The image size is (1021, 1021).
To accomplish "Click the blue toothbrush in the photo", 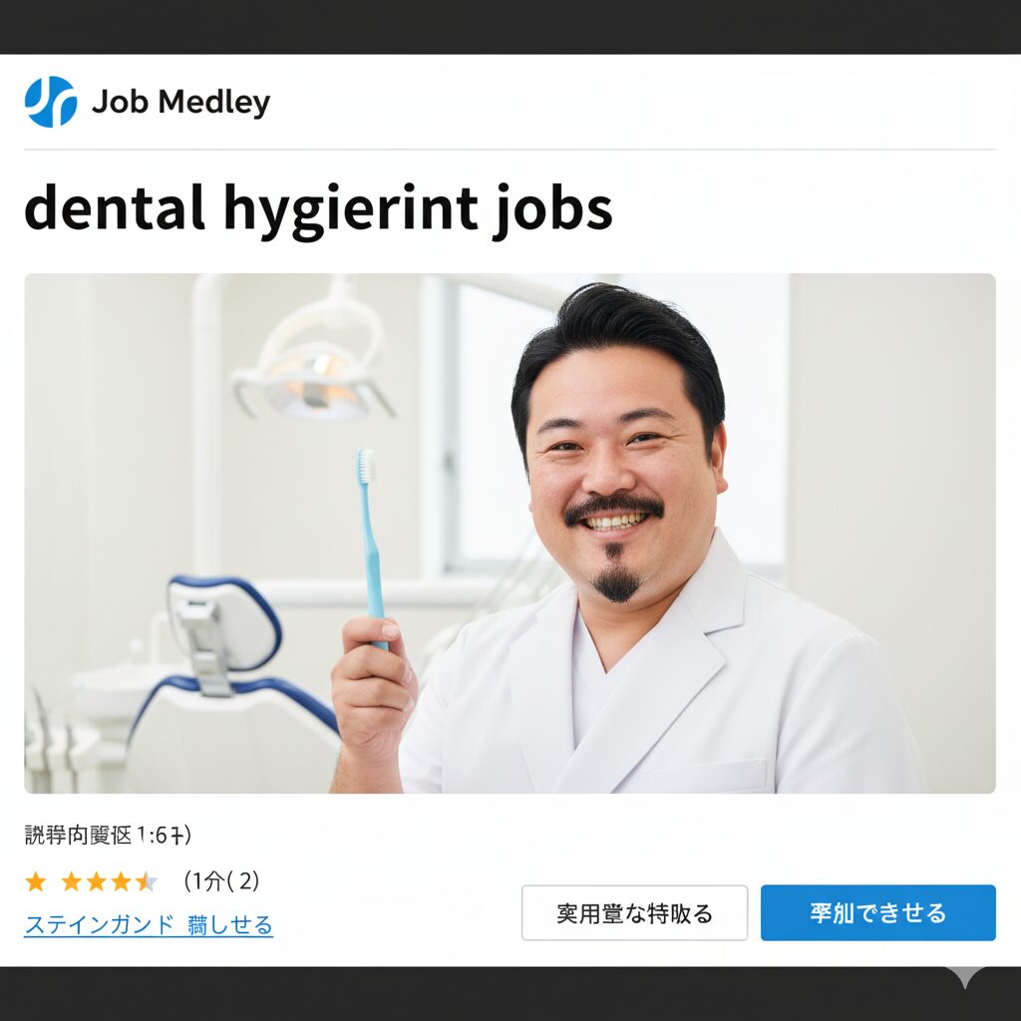I will coord(373,548).
